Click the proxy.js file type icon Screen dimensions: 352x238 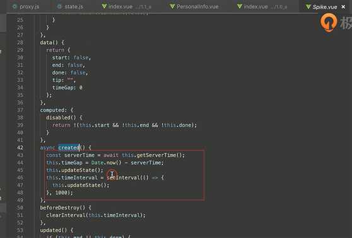[15, 7]
